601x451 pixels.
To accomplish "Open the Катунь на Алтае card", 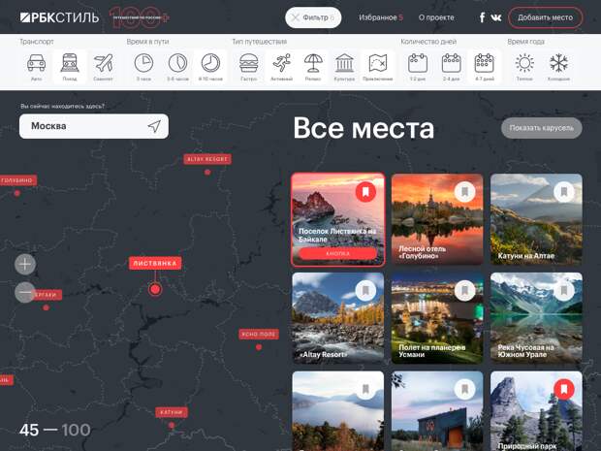I will click(x=536, y=219).
